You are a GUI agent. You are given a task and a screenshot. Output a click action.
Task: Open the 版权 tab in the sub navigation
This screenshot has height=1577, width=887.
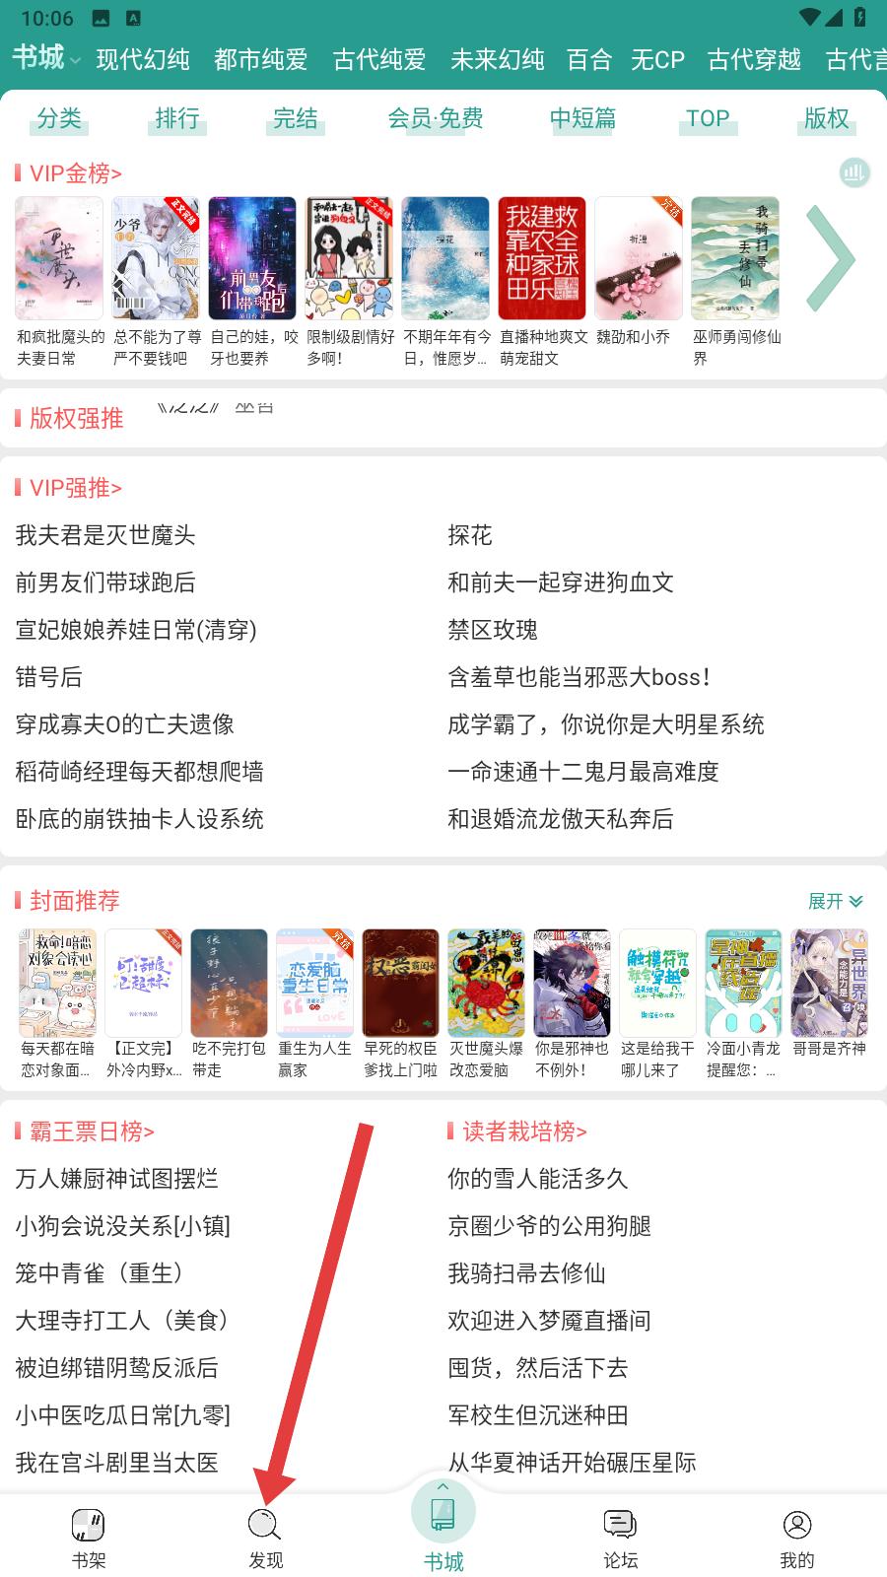[x=827, y=118]
